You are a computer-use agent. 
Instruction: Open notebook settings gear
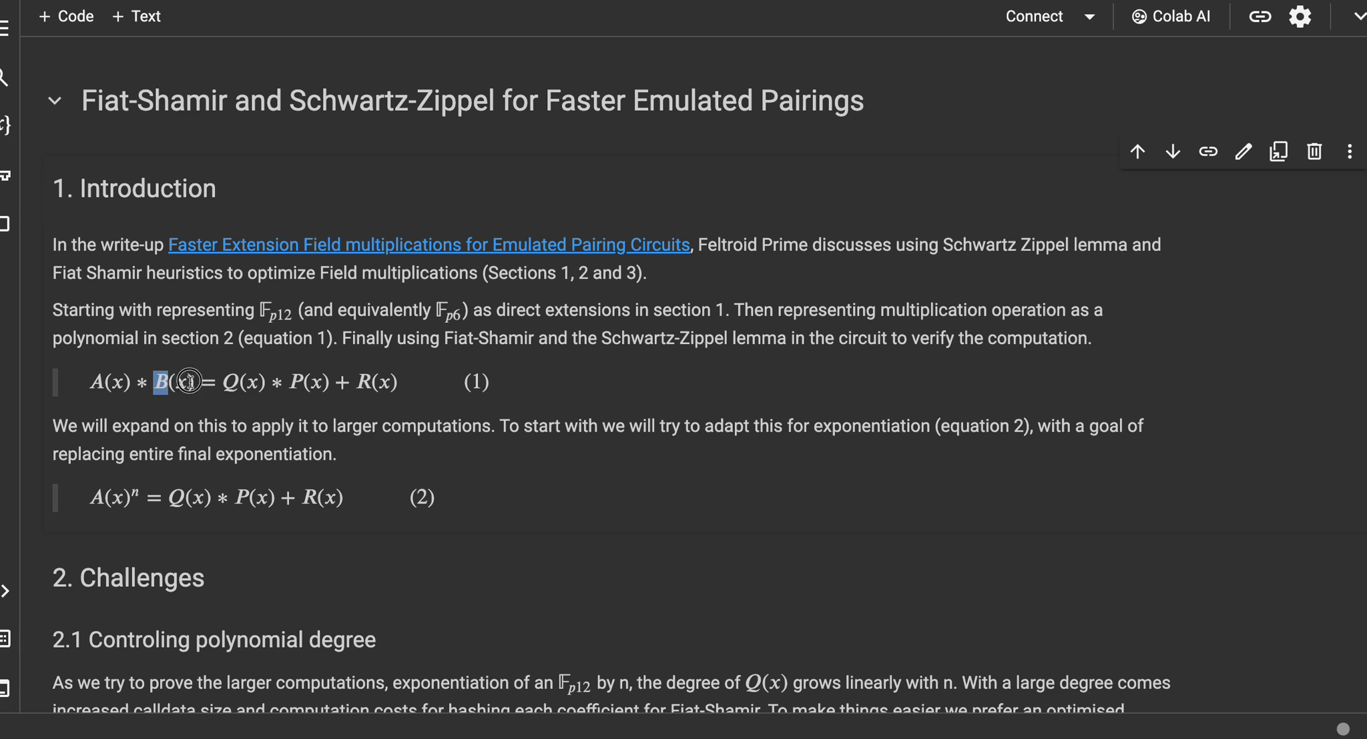coord(1300,17)
